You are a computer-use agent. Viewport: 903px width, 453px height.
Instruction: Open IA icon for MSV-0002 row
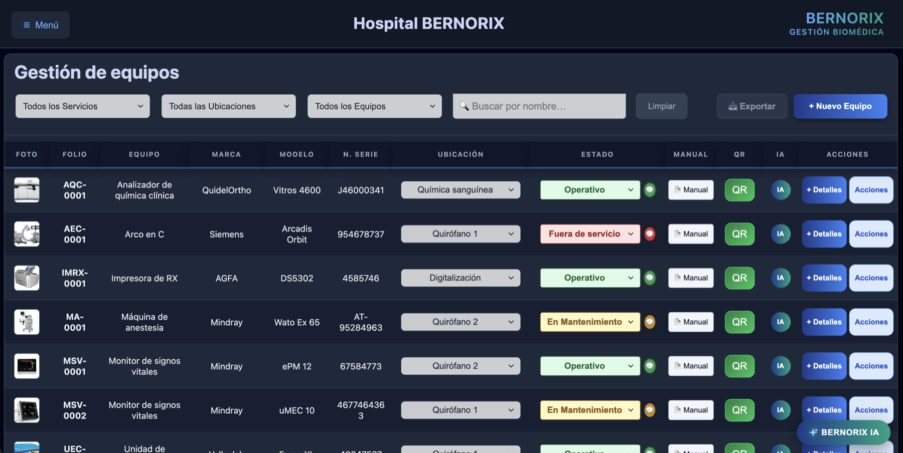click(781, 410)
